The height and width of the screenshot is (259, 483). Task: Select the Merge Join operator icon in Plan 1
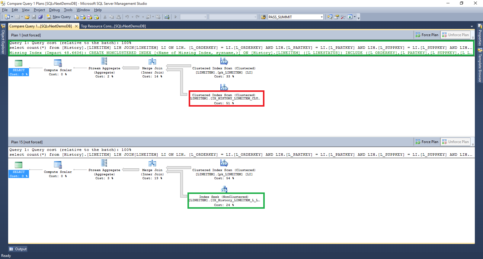click(152, 62)
